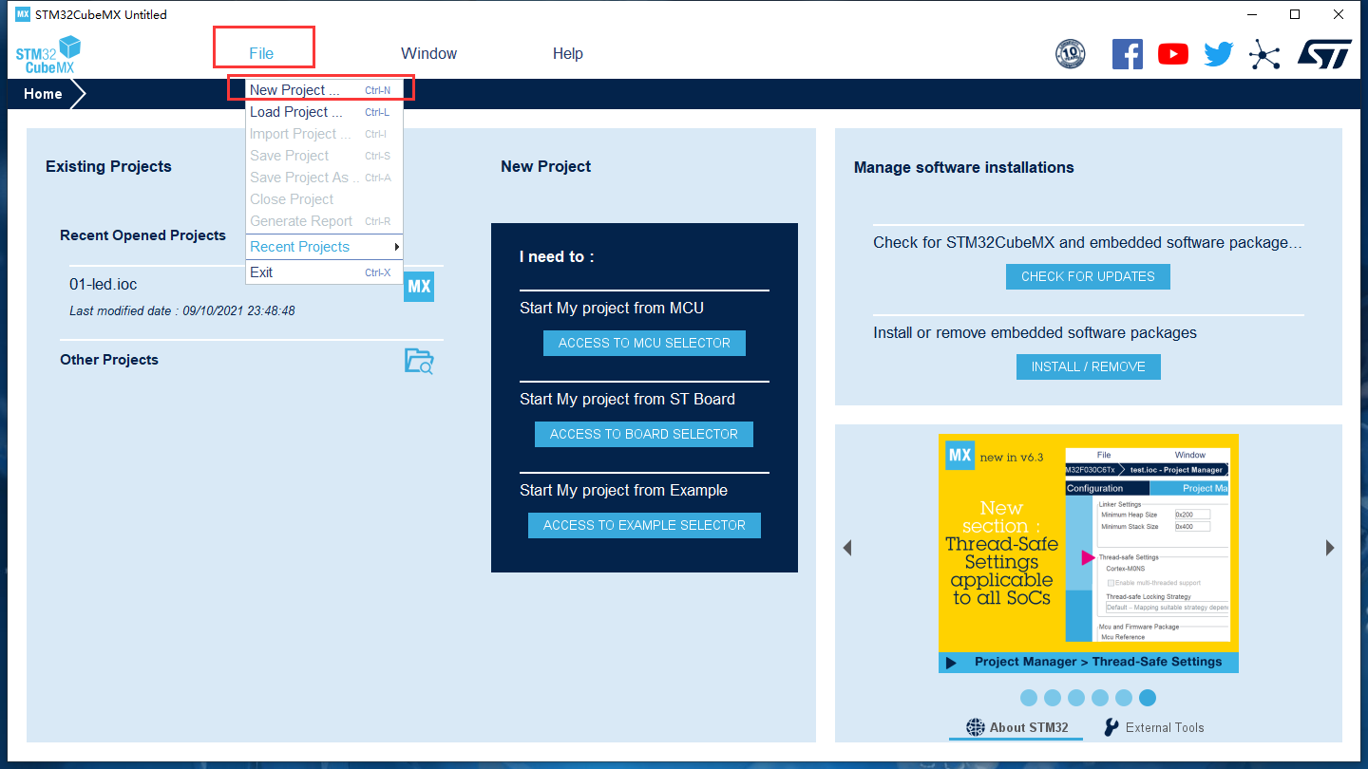This screenshot has width=1368, height=769.
Task: Browse Other Projects folder icon
Action: pos(419,361)
